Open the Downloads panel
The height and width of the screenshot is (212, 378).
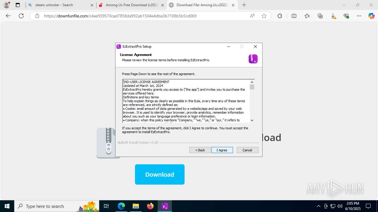[333, 16]
